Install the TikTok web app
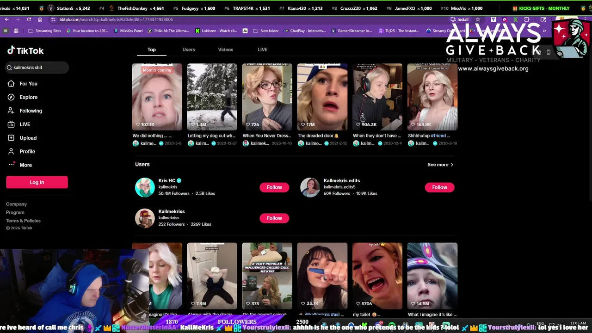Image resolution: width=592 pixels, height=333 pixels. (x=460, y=19)
